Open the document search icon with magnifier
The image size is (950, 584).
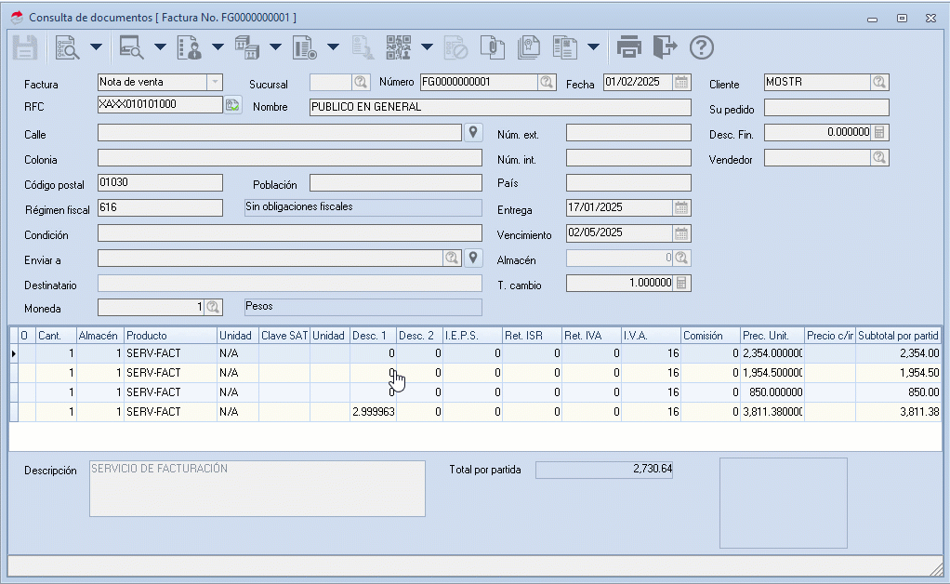click(67, 47)
